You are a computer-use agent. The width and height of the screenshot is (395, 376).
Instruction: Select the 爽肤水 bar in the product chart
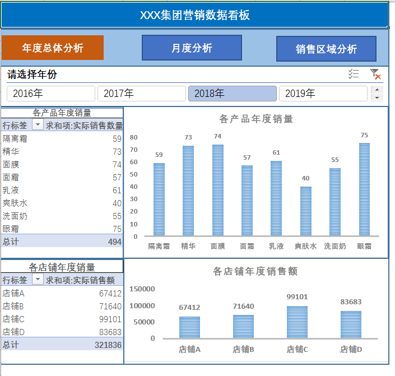coord(305,211)
